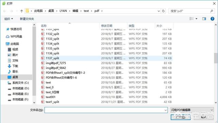The width and height of the screenshot is (218, 123).
Task: Click LYAN in address breadcrumb
Action: 63,11
